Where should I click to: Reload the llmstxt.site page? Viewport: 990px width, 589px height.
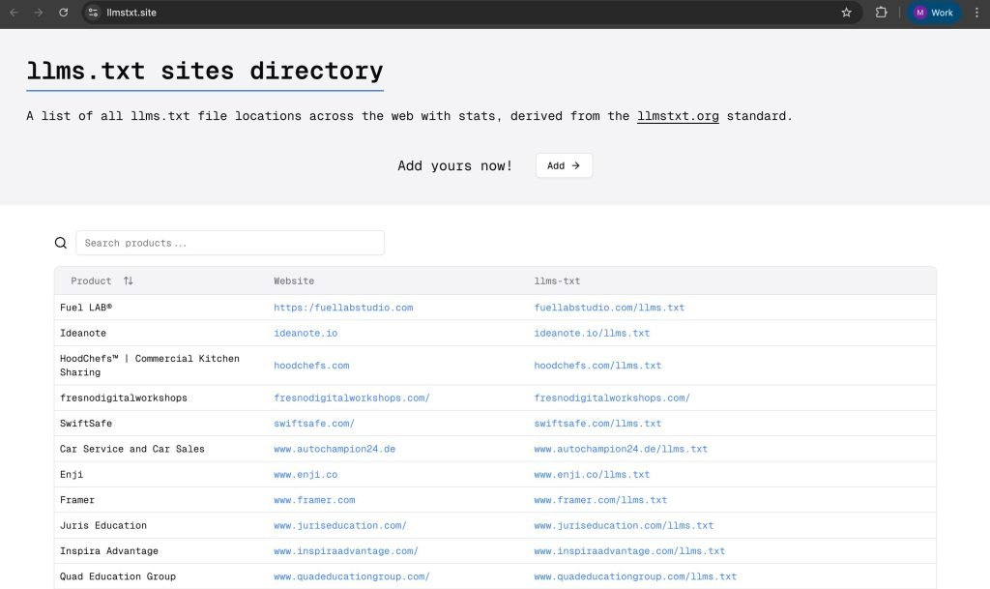(63, 13)
